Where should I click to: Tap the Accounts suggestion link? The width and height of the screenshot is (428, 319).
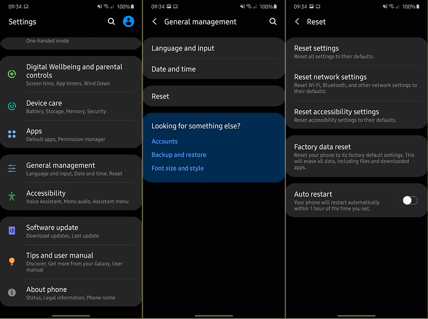coord(165,141)
